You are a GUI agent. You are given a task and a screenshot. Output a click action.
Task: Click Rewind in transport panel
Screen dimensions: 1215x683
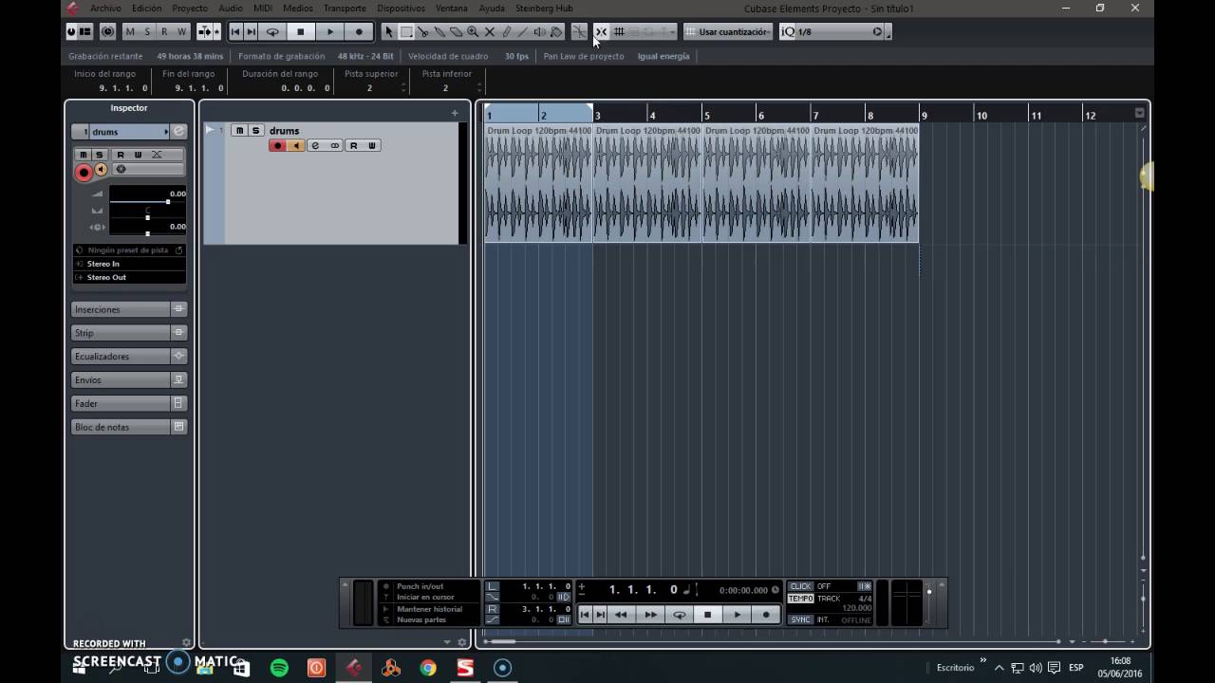pos(621,615)
